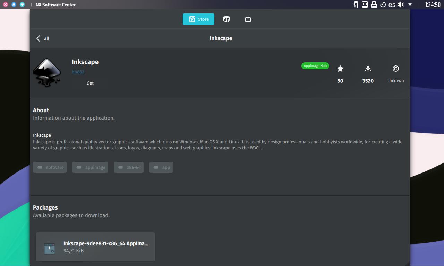Click the Get button for Inkscape

(x=90, y=83)
